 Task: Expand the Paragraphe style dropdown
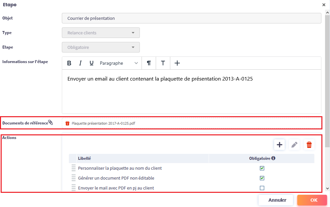click(119, 63)
